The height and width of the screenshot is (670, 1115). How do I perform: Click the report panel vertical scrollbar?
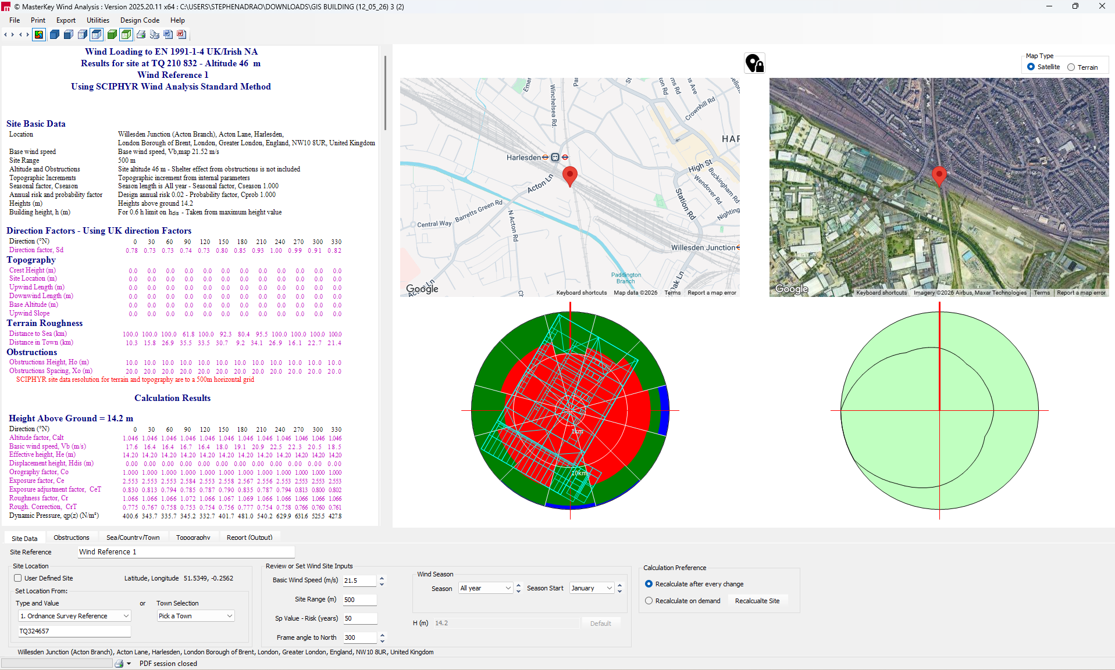click(384, 93)
